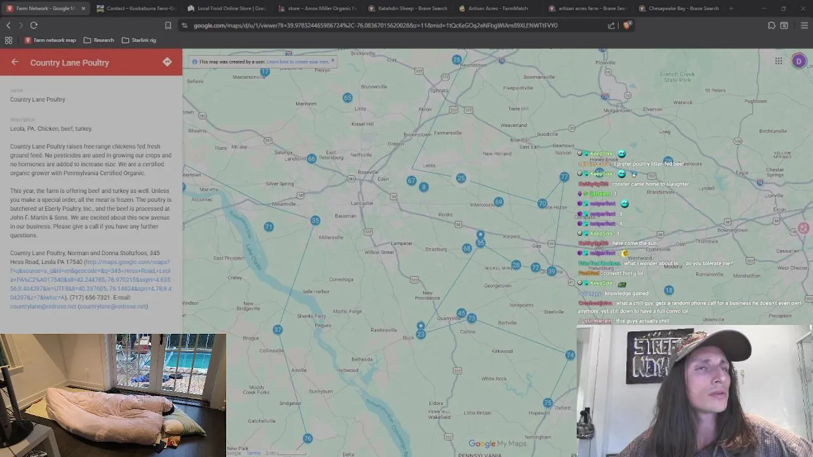
Task: Navigate browser back
Action: (8, 25)
